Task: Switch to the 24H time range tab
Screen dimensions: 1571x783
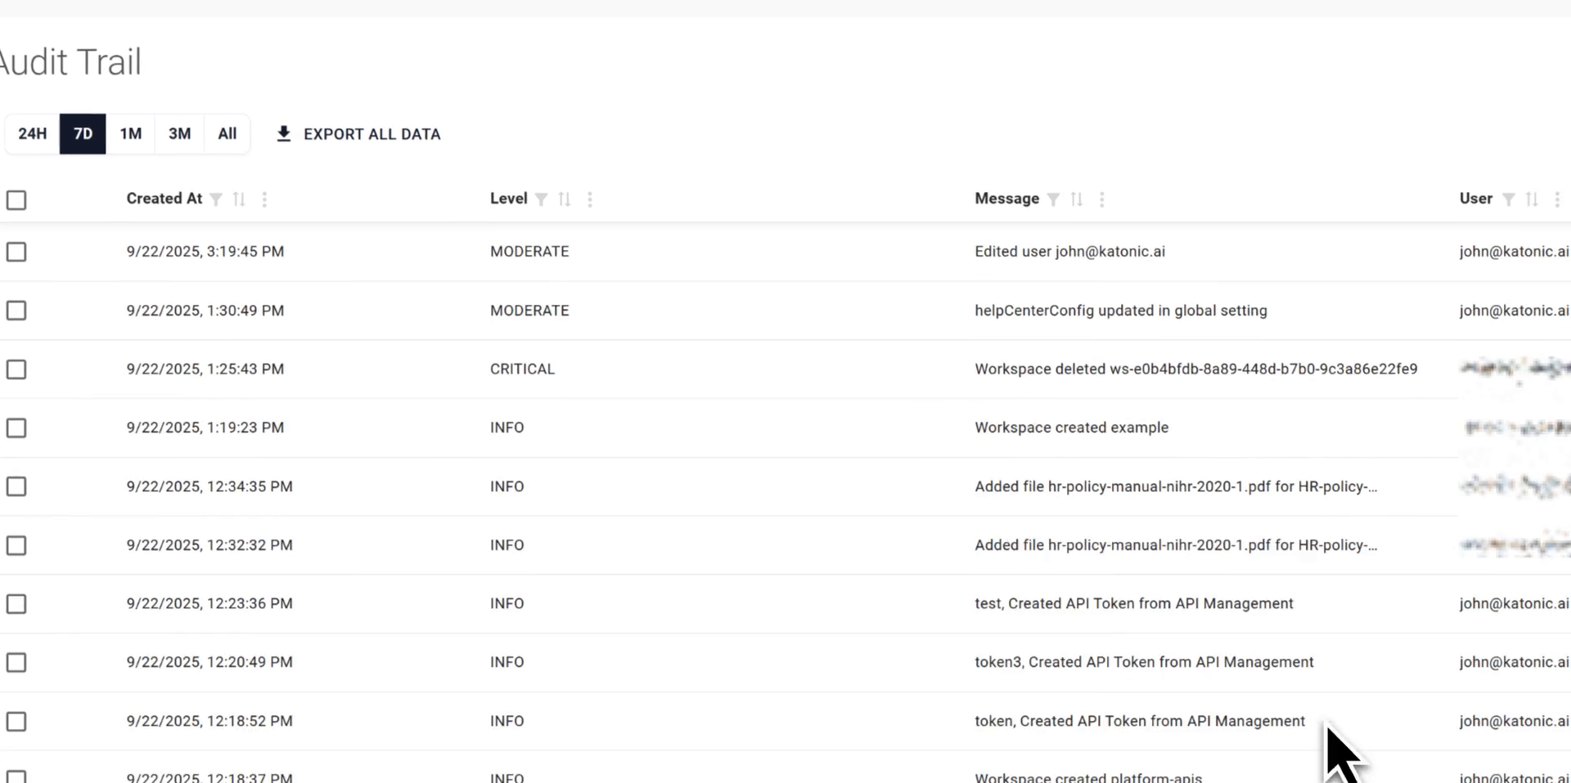Action: pyautogui.click(x=32, y=133)
